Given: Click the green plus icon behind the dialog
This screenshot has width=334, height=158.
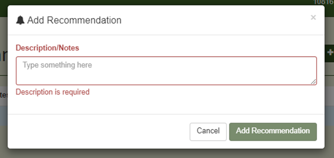Looking at the screenshot, I should point(330,52).
